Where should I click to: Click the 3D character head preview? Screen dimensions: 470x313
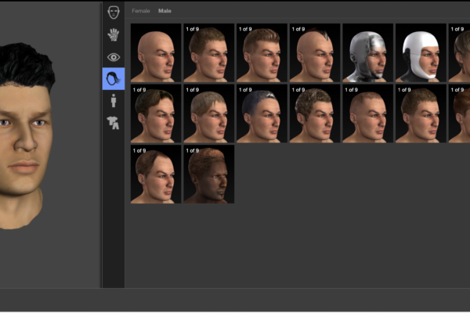[27, 136]
